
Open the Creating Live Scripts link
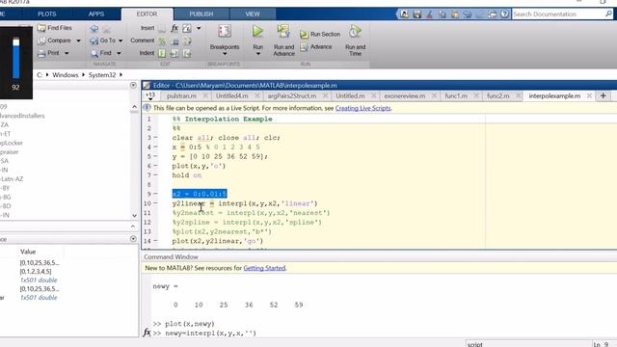click(x=362, y=108)
